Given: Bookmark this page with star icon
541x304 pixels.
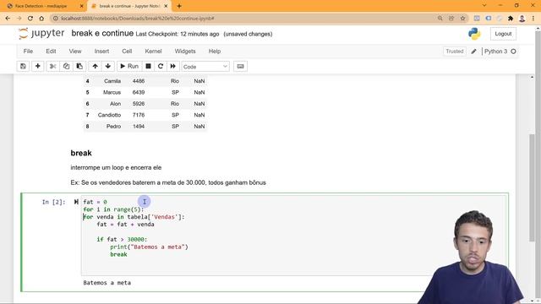Looking at the screenshot, I should (x=462, y=19).
